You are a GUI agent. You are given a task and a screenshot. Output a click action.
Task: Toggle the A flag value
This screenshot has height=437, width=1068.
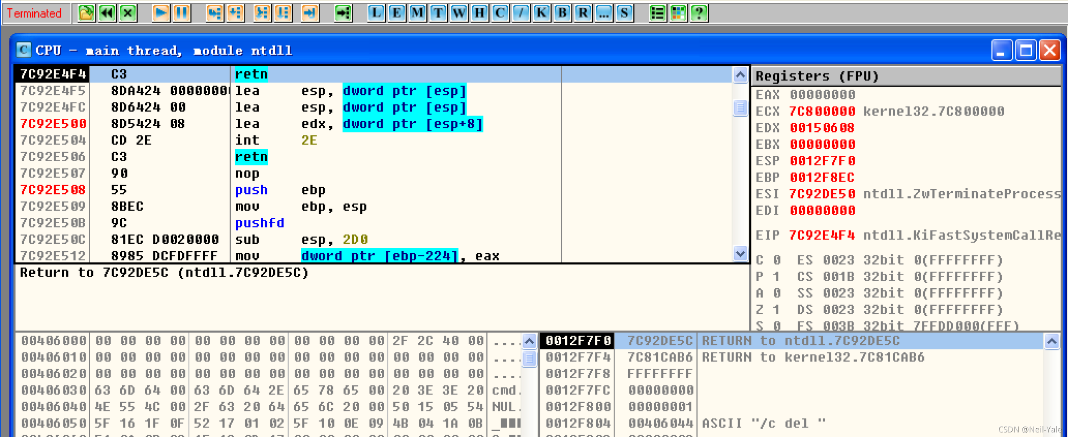(x=776, y=293)
